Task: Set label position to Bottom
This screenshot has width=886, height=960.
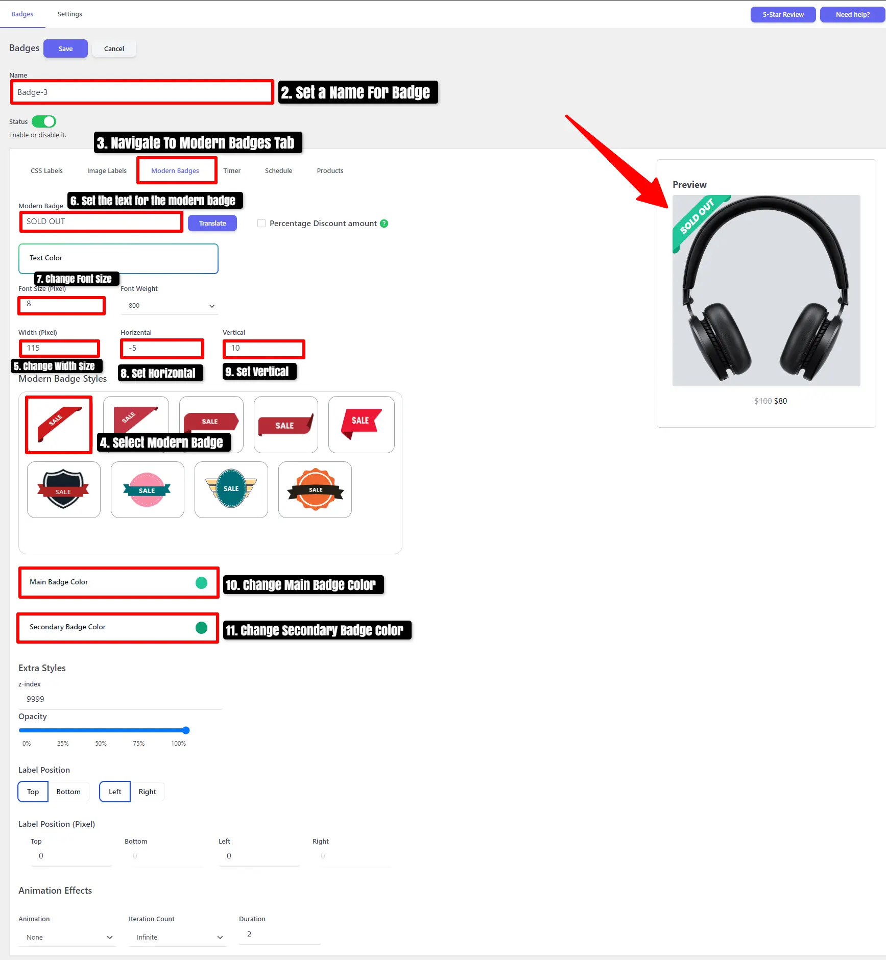Action: [68, 792]
